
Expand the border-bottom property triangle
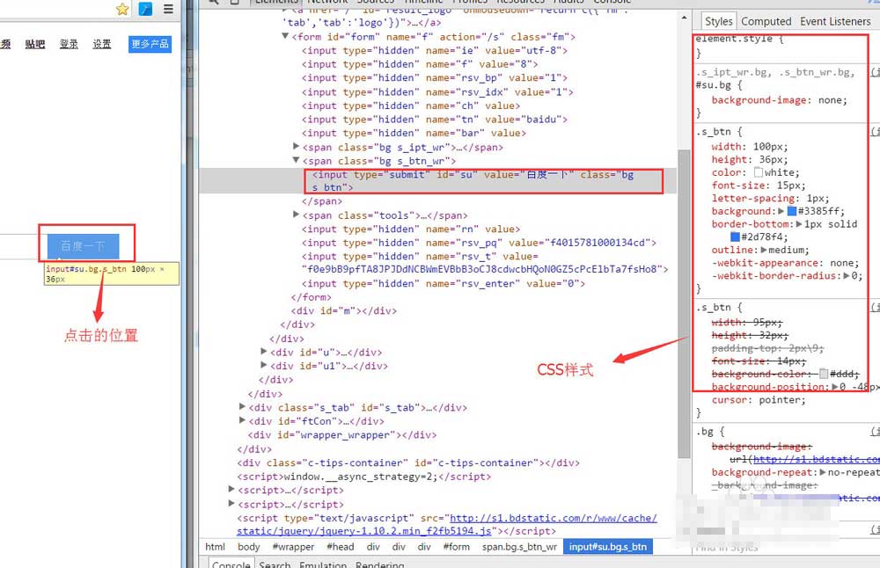(799, 224)
